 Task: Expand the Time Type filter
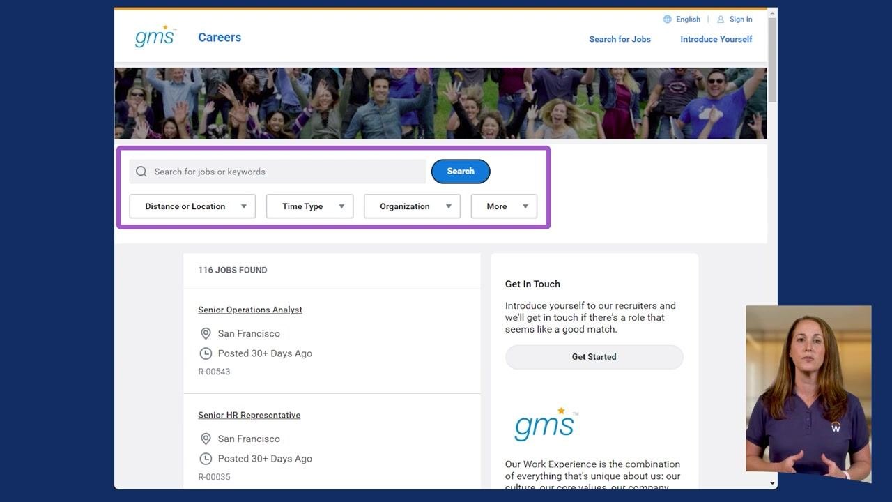click(x=309, y=206)
